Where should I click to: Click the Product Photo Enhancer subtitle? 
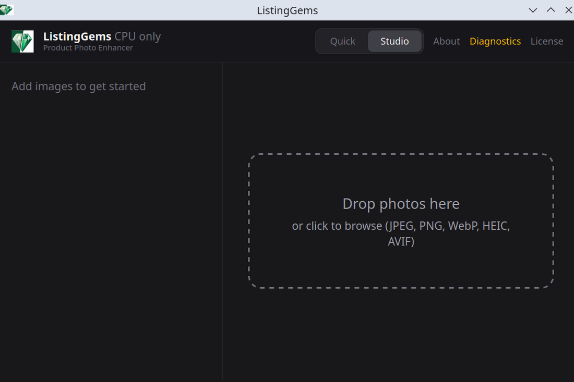88,48
